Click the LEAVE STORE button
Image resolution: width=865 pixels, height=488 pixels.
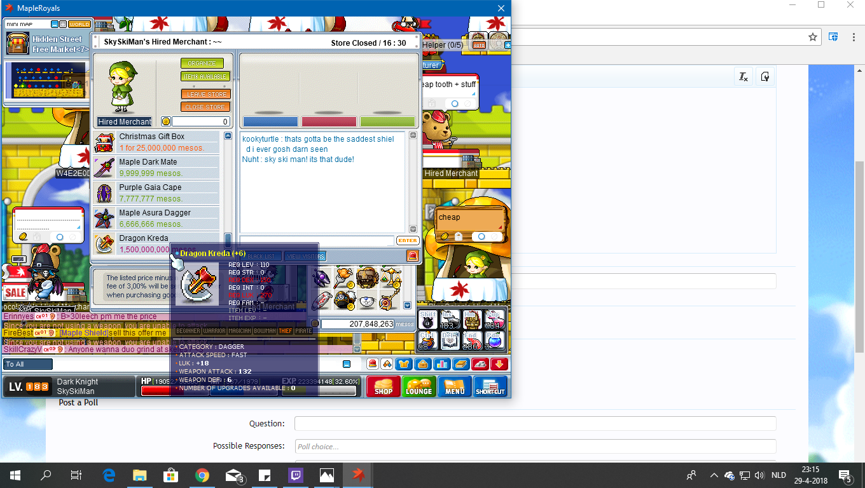205,94
